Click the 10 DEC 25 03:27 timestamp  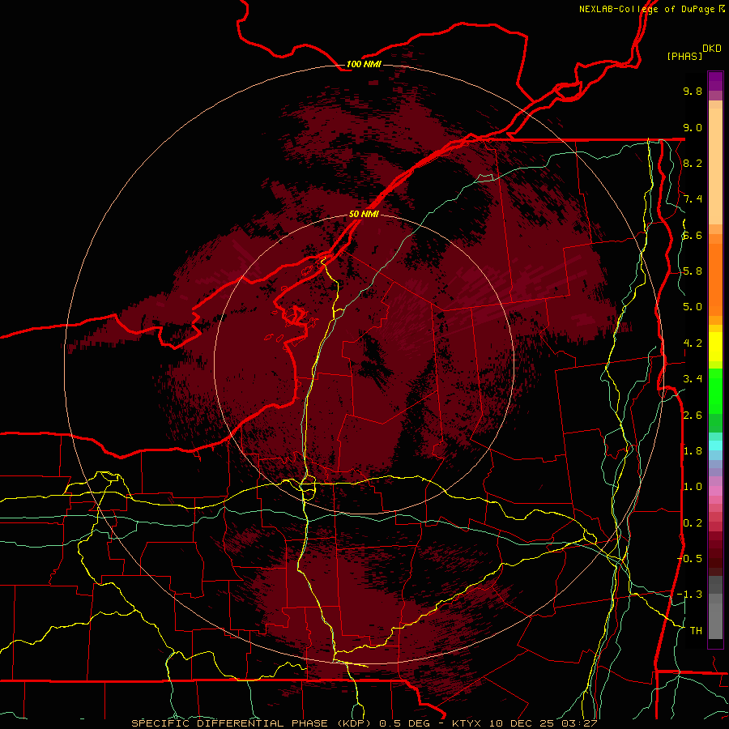pos(543,723)
